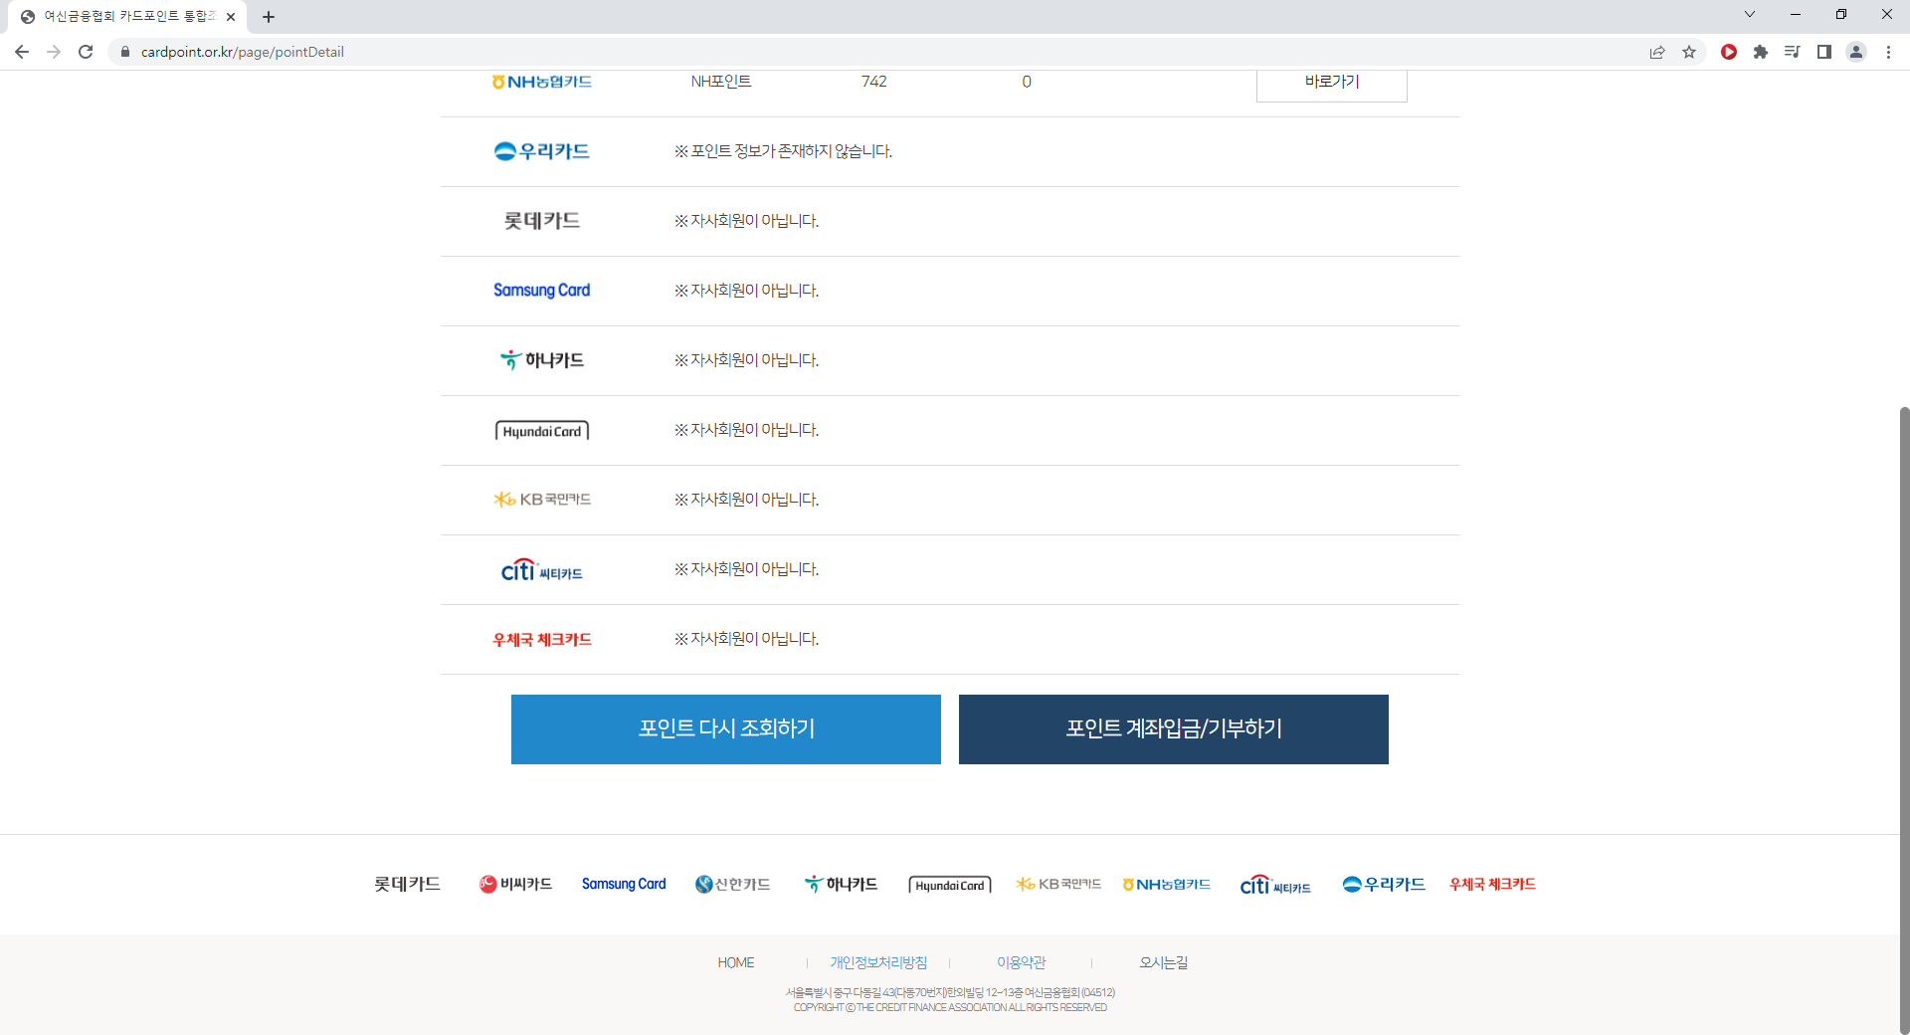Click the 742 points value
The width and height of the screenshot is (1910, 1035).
coord(874,82)
